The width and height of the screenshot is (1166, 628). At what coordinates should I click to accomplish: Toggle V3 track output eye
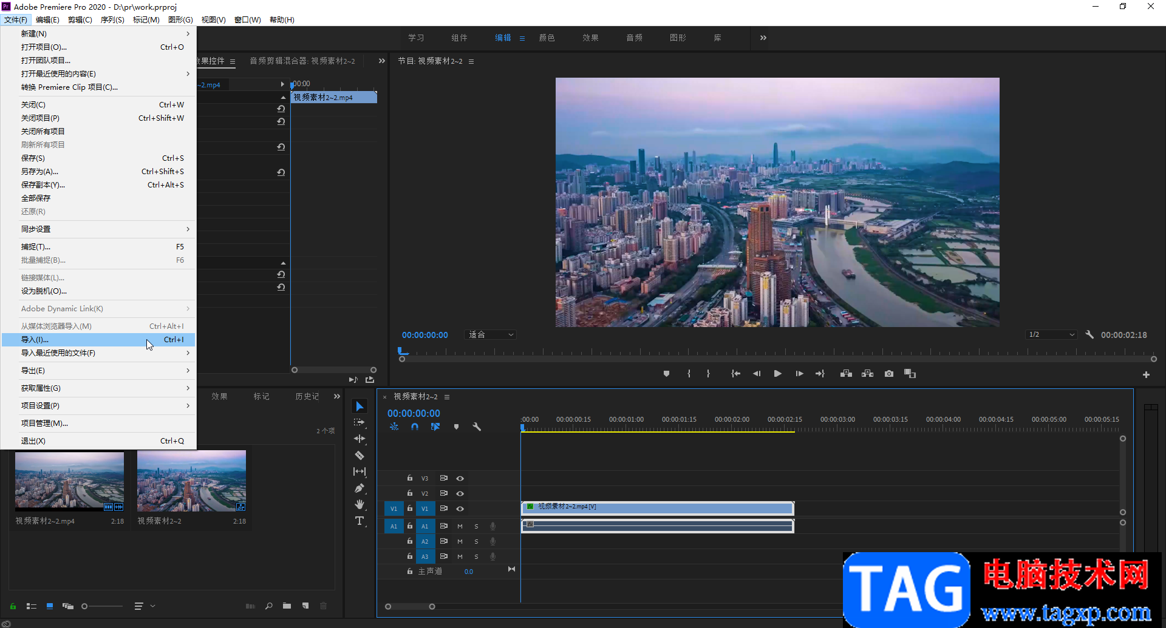click(460, 478)
